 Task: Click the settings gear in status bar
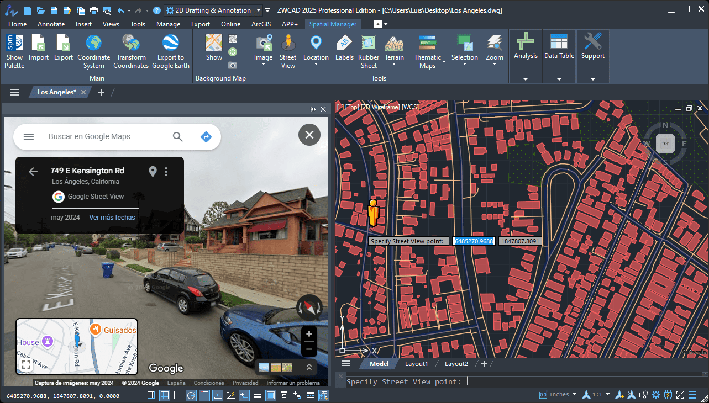point(656,395)
